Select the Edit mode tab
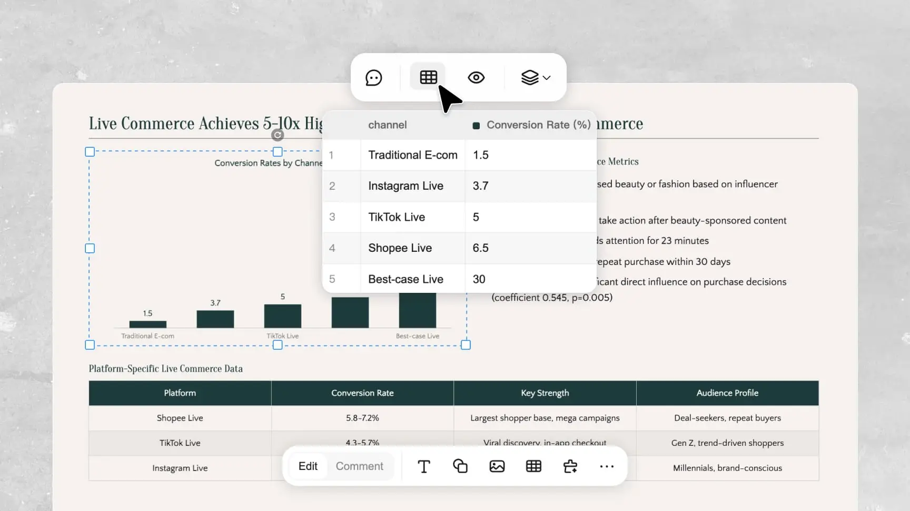Image resolution: width=910 pixels, height=511 pixels. 308,466
